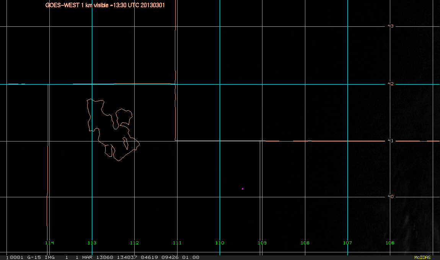Click the longitude label "110"

tap(220, 243)
